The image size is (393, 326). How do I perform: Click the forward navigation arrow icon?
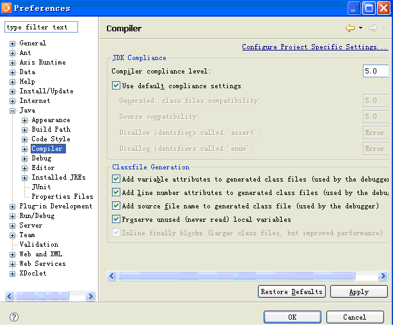(x=373, y=28)
